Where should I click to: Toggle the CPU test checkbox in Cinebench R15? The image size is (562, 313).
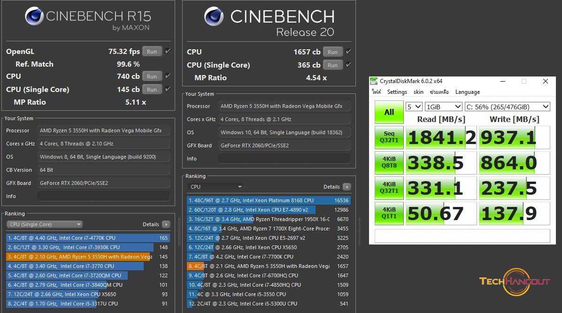point(168,76)
